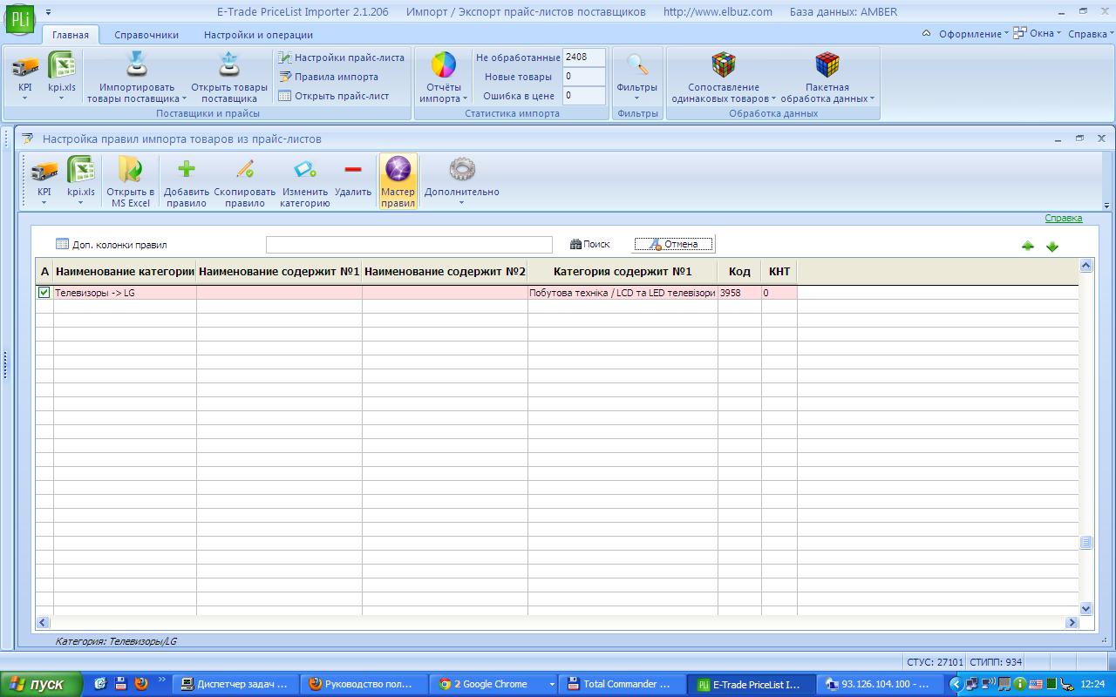Viewport: 1116px width, 697px height.
Task: Add a new rule with Добавить правило
Action: click(x=187, y=181)
